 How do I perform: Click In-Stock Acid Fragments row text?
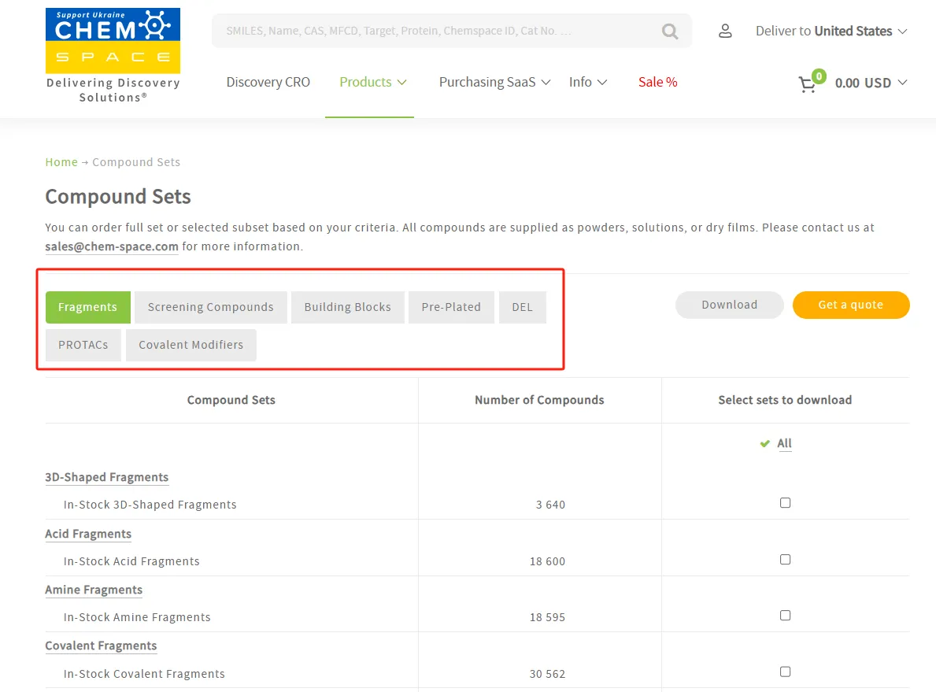coord(131,561)
